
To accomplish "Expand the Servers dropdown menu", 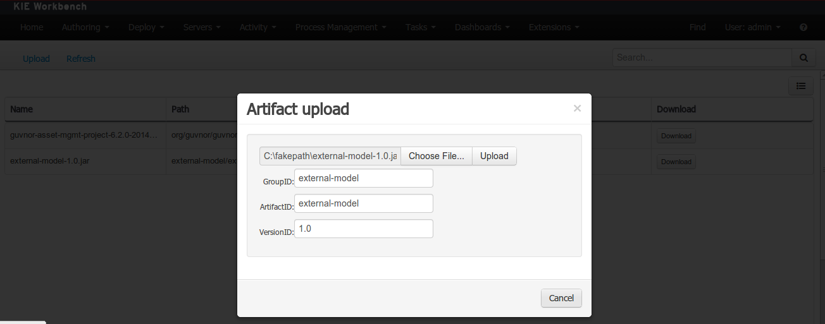I will pyautogui.click(x=202, y=27).
